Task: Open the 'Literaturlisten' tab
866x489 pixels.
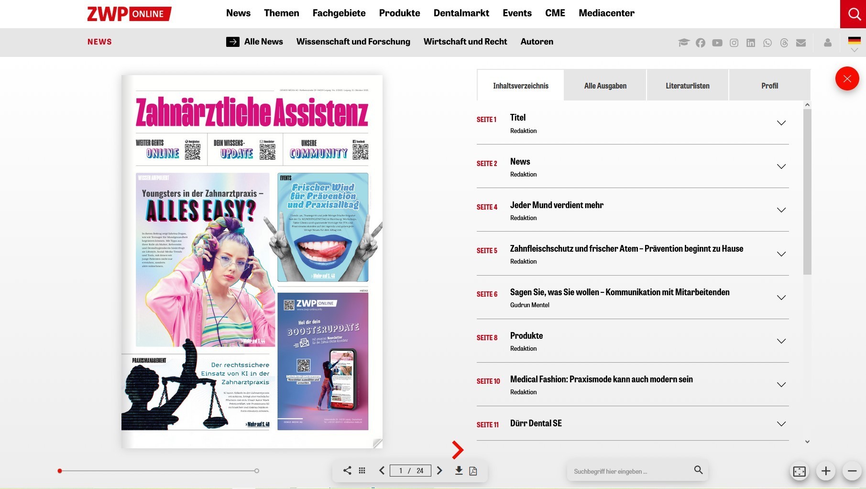Action: 687,86
